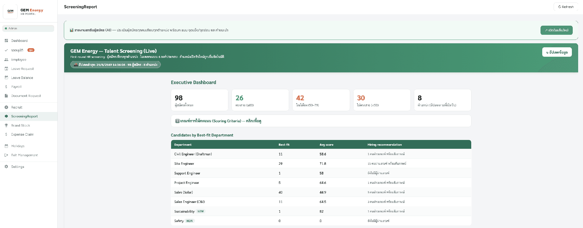This screenshot has width=583, height=228.
Task: Click the Admin role pill
Action: coord(28,28)
